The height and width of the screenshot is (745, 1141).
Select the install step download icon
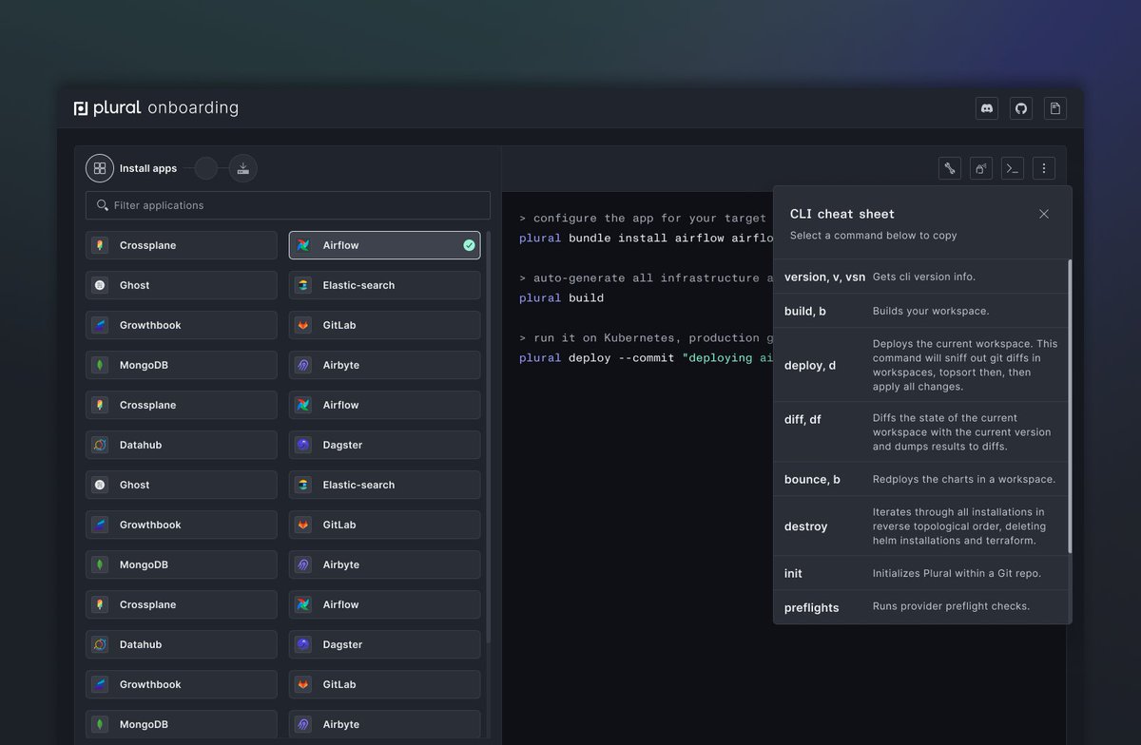tap(242, 167)
